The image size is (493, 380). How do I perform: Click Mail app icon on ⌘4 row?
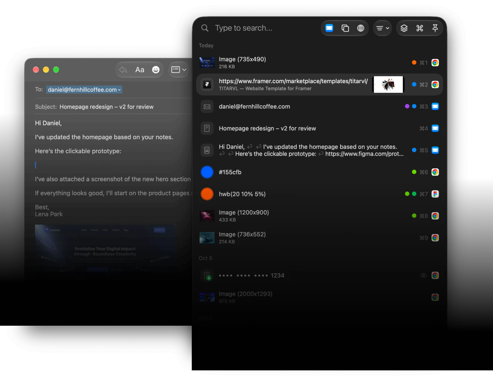click(x=435, y=128)
